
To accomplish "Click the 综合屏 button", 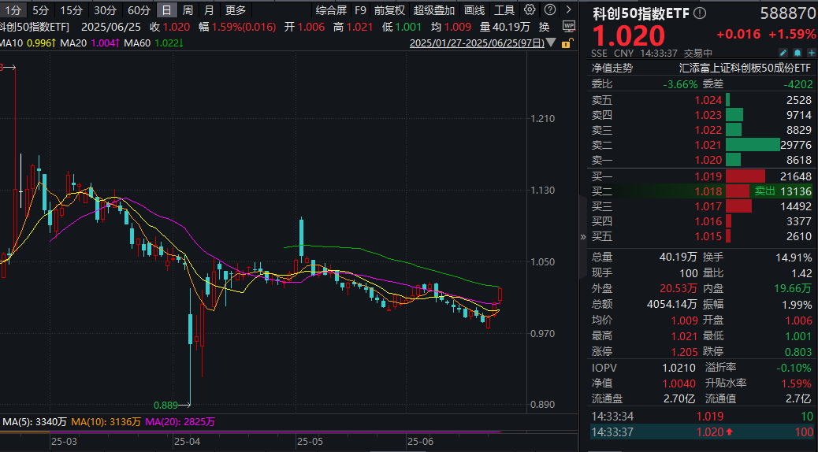I will pyautogui.click(x=331, y=10).
